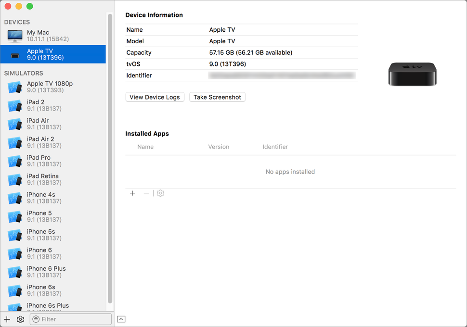Click the Apple TV product image
The width and height of the screenshot is (467, 327).
coord(413,75)
